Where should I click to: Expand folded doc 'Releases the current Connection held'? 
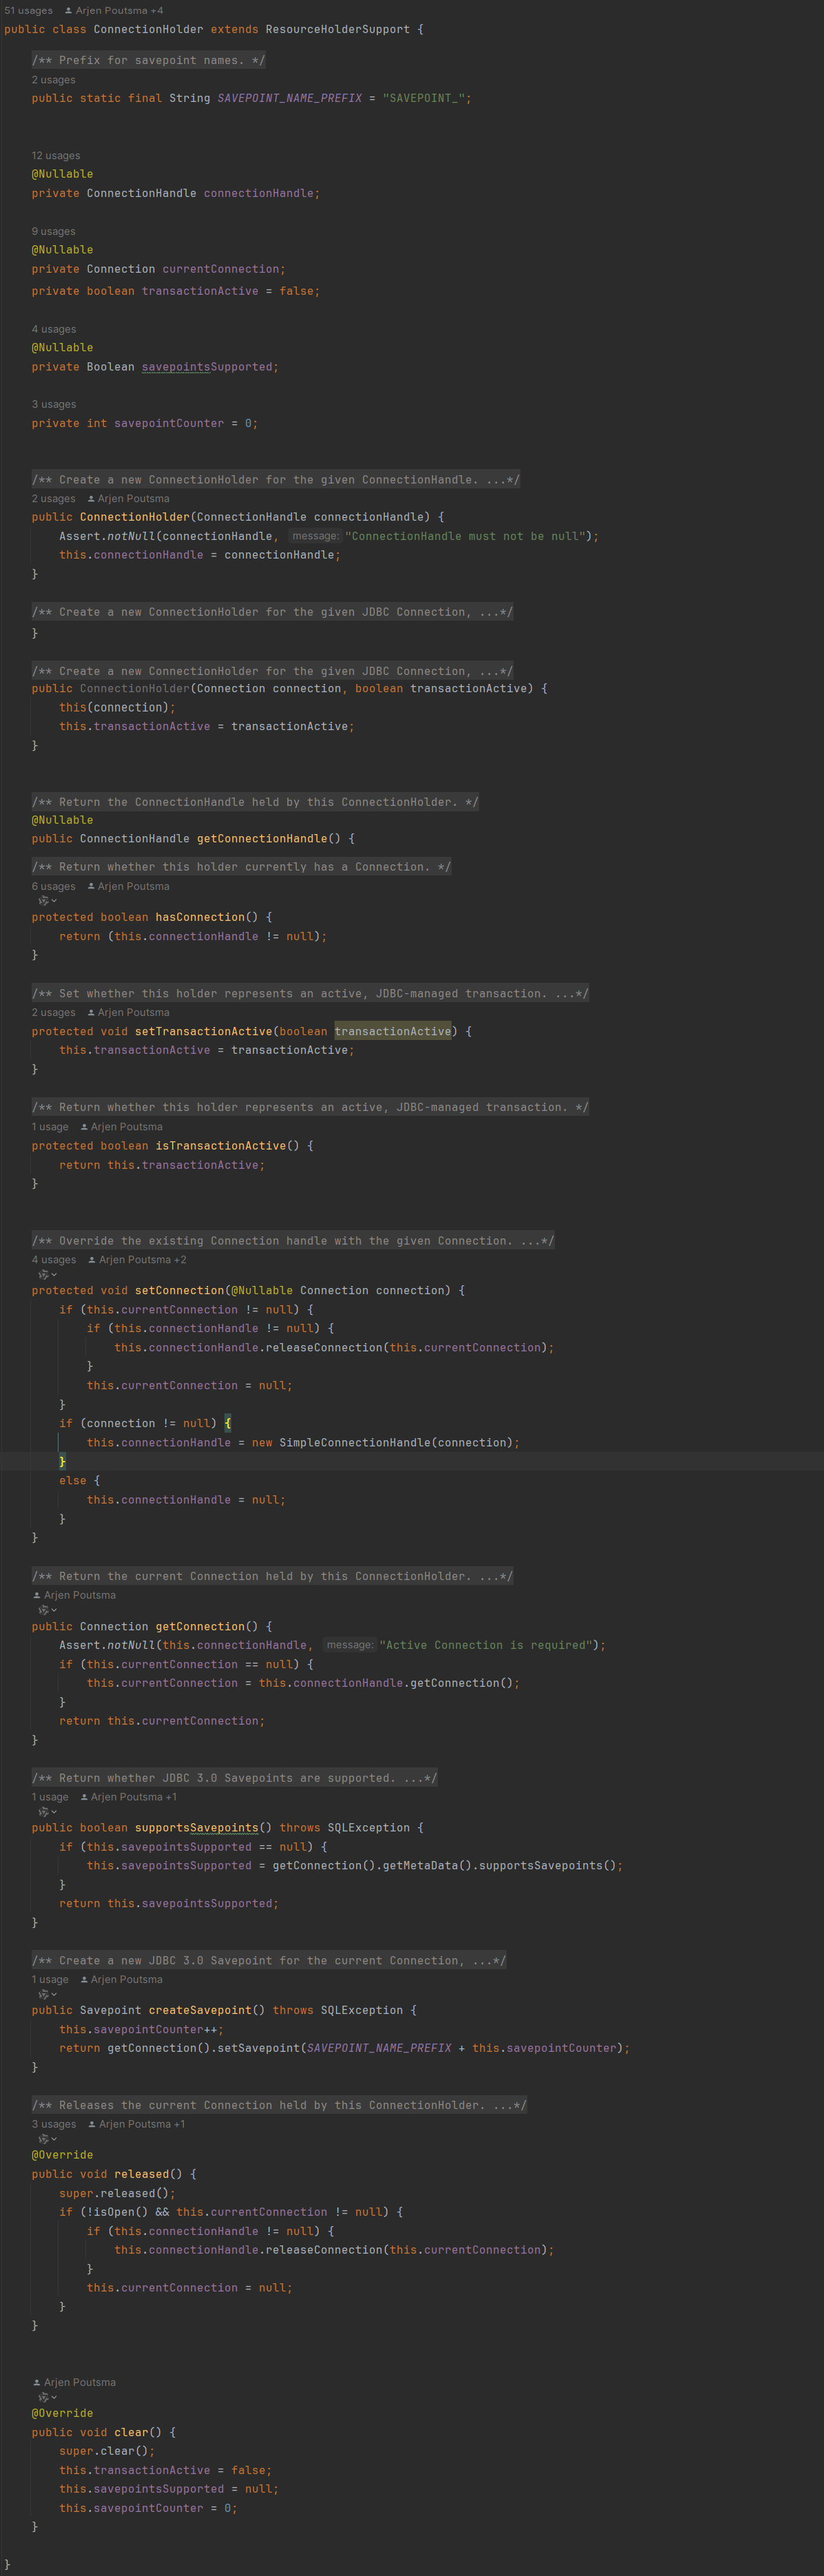(279, 2105)
